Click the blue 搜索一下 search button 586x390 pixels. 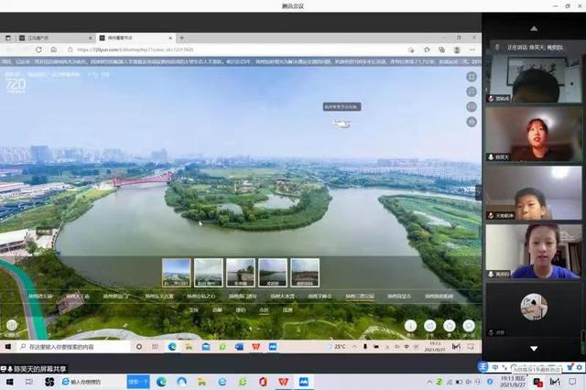(x=138, y=382)
